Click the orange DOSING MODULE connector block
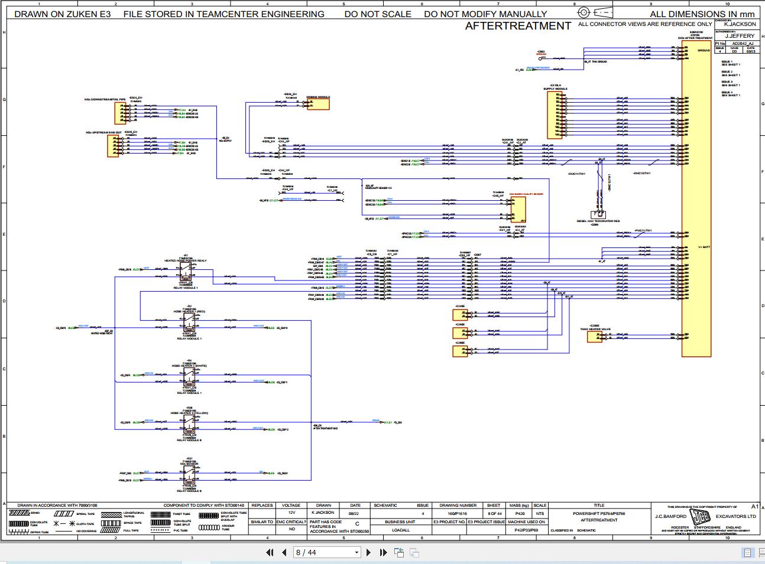This screenshot has height=564, width=765. pos(317,104)
